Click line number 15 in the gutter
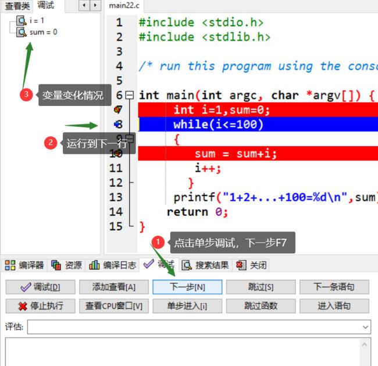This screenshot has height=366, width=378. (116, 226)
